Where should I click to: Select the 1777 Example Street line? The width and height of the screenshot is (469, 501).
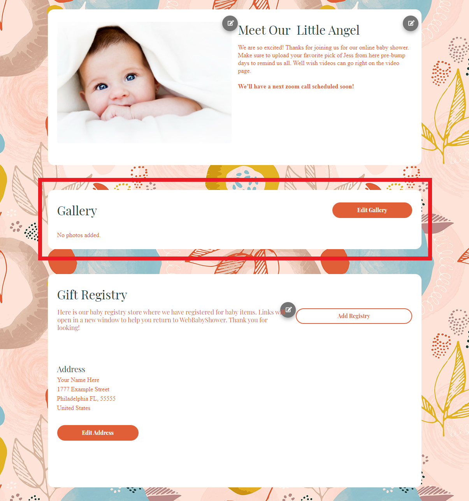click(83, 389)
